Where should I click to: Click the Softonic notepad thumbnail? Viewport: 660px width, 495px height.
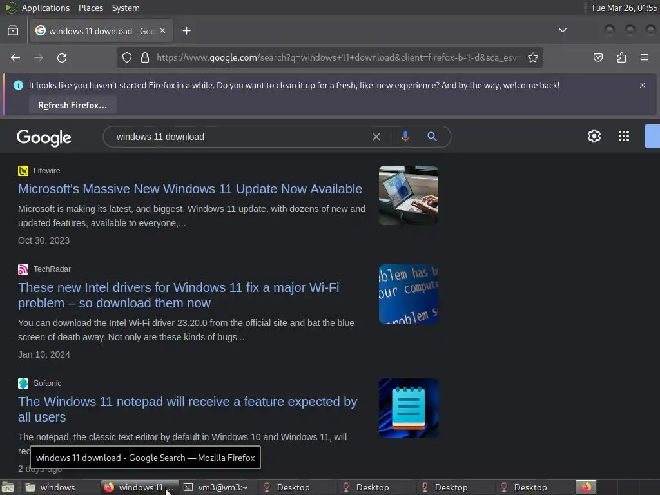click(408, 408)
